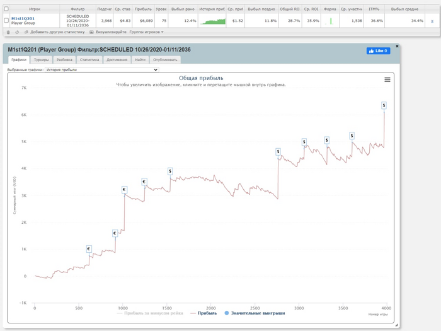Switch to the Статистика tab
Image resolution: width=441 pixels, height=331 pixels.
point(89,60)
